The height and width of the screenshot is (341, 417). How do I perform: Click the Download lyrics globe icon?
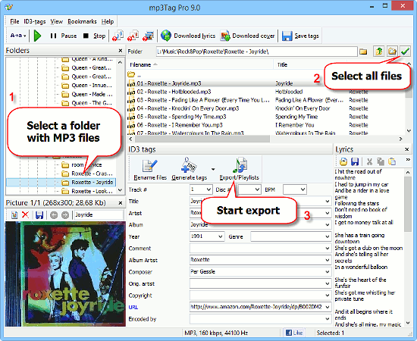166,36
